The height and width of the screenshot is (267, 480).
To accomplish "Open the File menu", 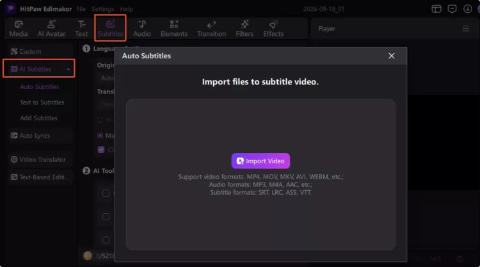I will 81,9.
